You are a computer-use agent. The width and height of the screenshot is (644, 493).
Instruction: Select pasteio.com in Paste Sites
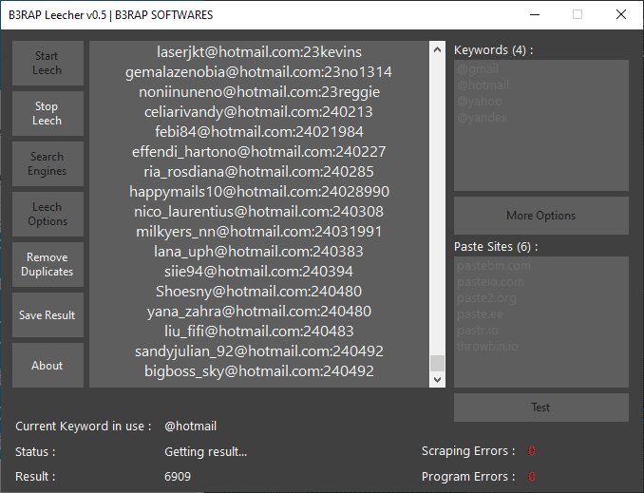[x=490, y=282]
